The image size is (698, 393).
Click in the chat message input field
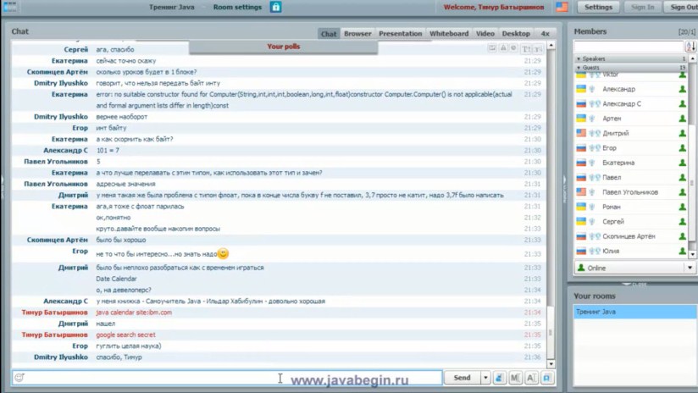click(229, 378)
